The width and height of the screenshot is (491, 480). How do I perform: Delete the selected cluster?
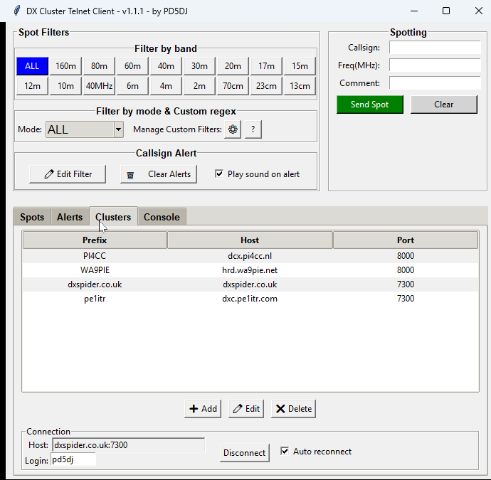point(293,409)
